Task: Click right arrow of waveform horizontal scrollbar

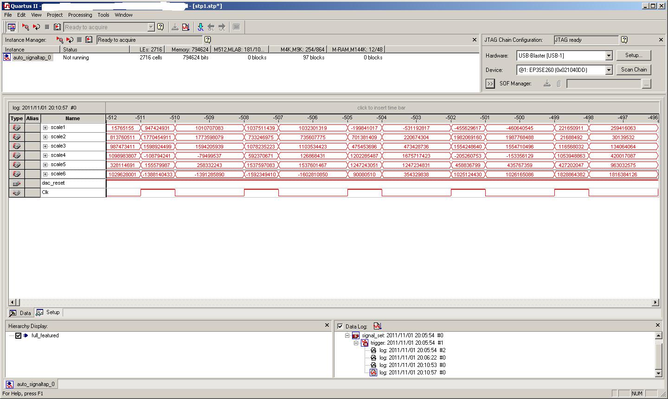Action: coord(655,302)
